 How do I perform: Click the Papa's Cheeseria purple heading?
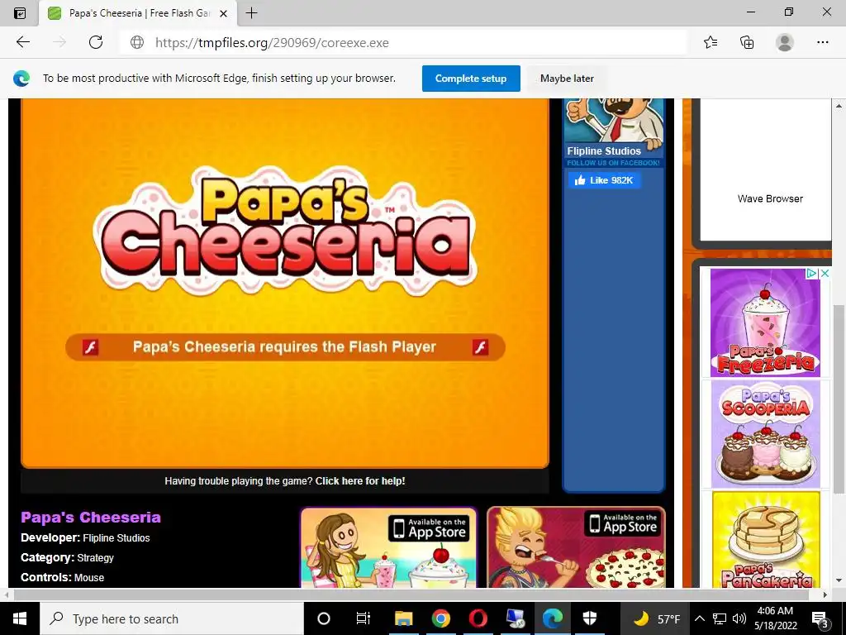(91, 518)
